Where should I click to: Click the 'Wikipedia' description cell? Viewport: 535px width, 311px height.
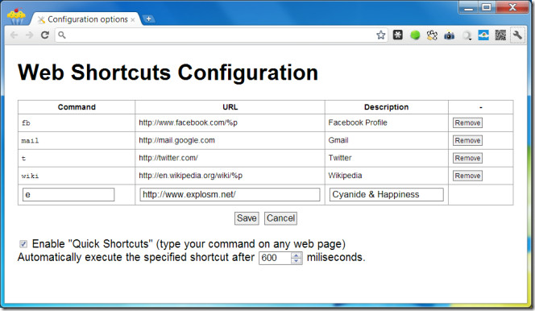coord(386,176)
